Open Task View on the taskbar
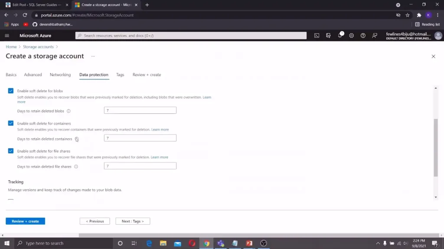This screenshot has width=444, height=249. point(134,243)
